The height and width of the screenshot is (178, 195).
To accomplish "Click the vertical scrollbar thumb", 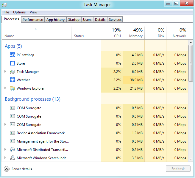I will (x=191, y=63).
